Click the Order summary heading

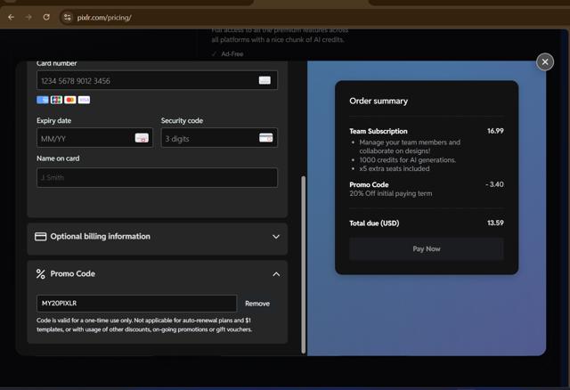[x=379, y=101]
